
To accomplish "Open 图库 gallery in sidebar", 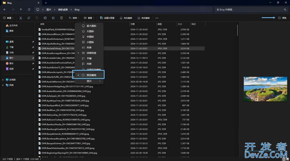I will 10,31.
